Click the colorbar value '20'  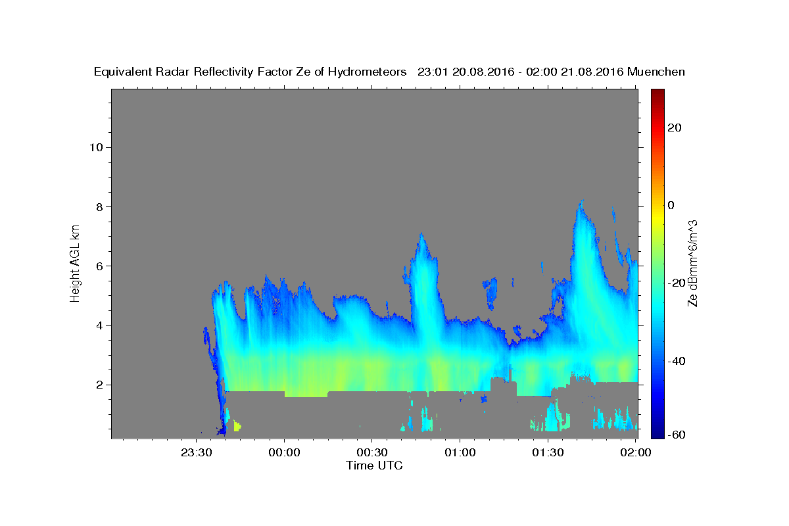point(675,128)
